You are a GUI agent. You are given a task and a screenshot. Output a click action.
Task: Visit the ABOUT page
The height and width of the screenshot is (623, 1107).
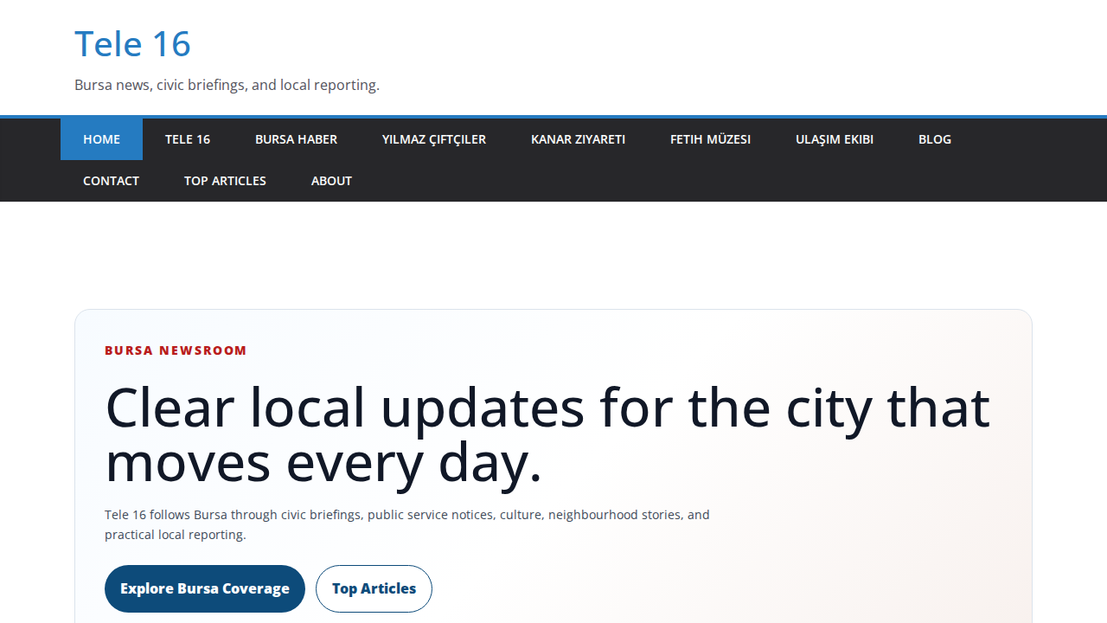coord(331,181)
